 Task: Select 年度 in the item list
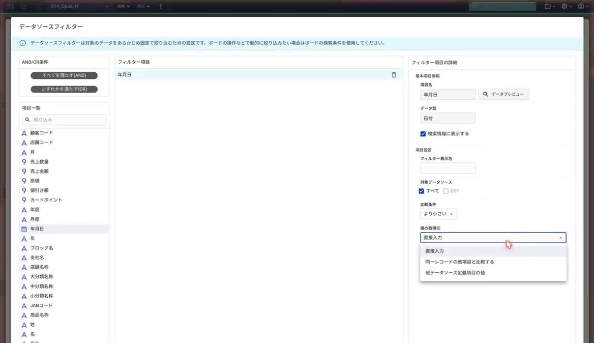click(x=64, y=210)
